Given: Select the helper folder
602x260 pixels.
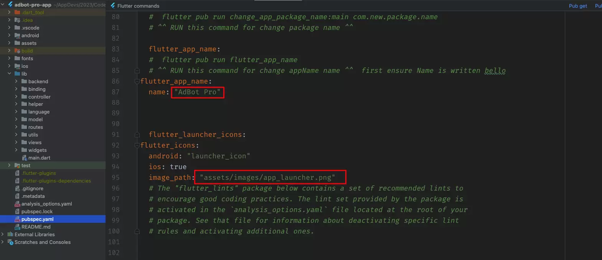Looking at the screenshot, I should pos(35,104).
